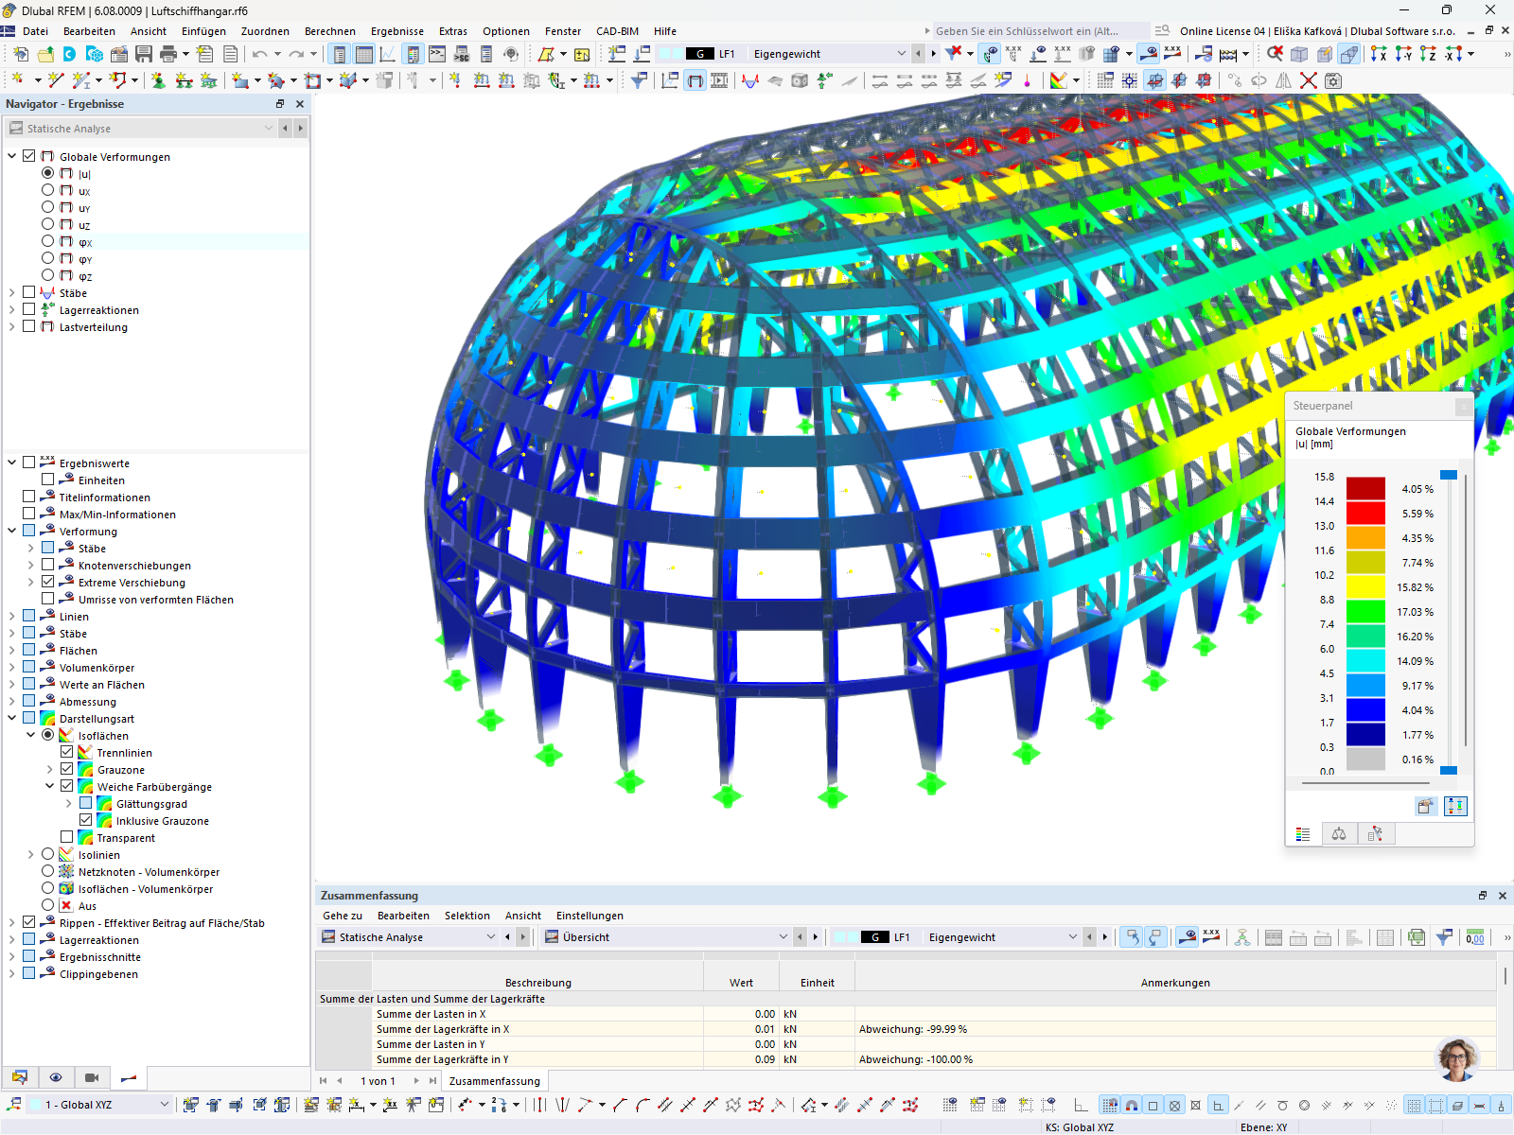Open the Print tool in the toolbar
The image size is (1514, 1135).
click(x=168, y=54)
